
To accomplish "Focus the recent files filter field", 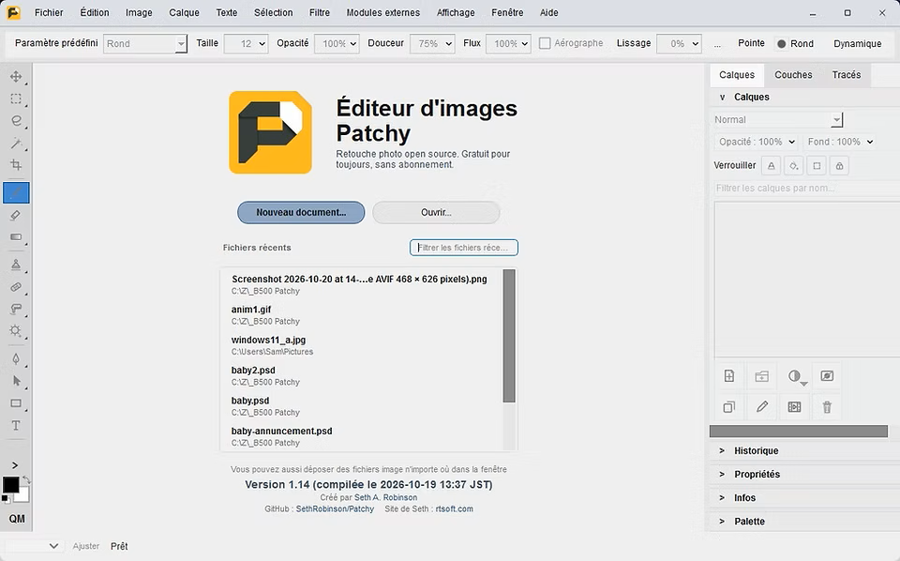I will point(464,248).
